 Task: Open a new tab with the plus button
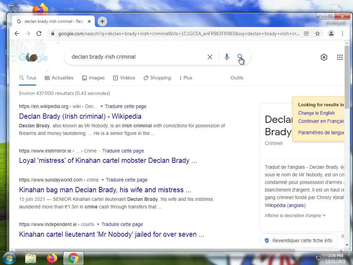[x=102, y=21]
